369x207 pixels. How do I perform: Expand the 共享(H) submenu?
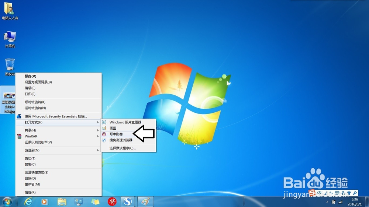coord(59,130)
